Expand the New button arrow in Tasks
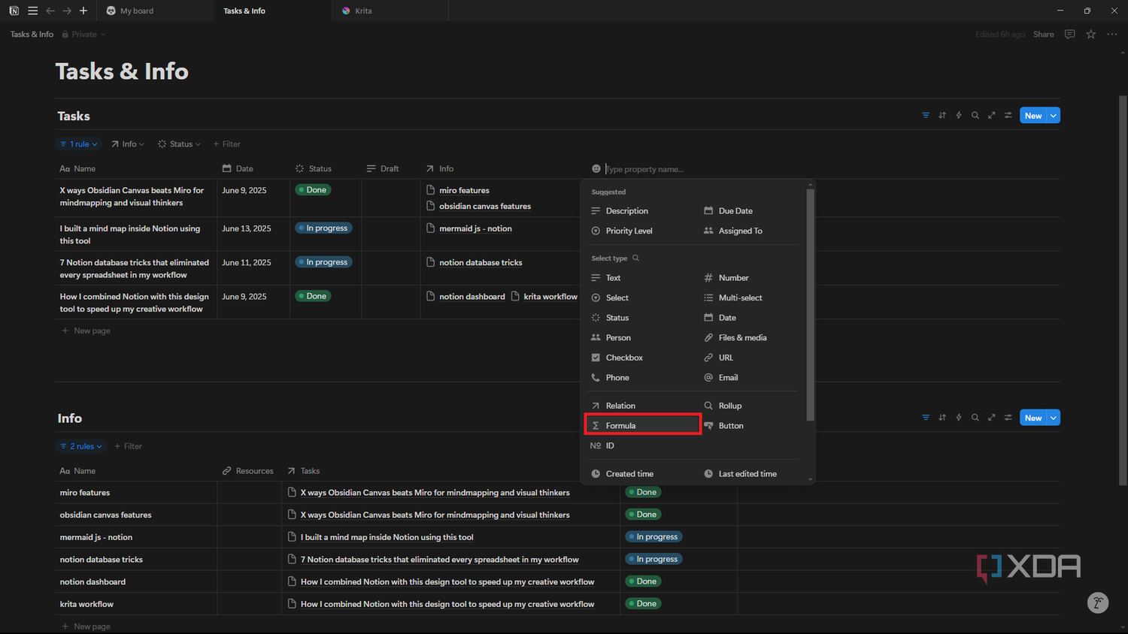Viewport: 1128px width, 634px height. point(1054,116)
